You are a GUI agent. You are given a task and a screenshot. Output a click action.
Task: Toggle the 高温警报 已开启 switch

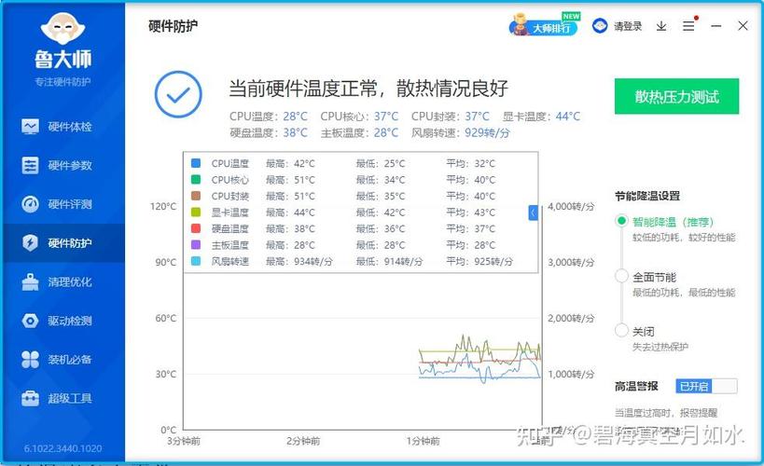[x=706, y=386]
